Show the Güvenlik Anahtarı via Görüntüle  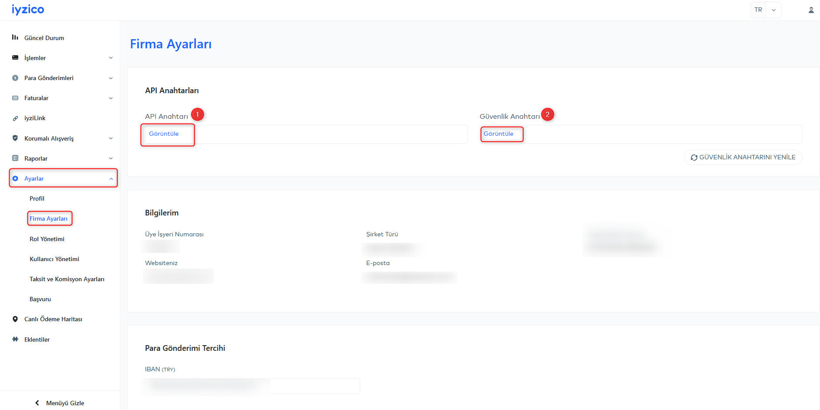(x=499, y=134)
